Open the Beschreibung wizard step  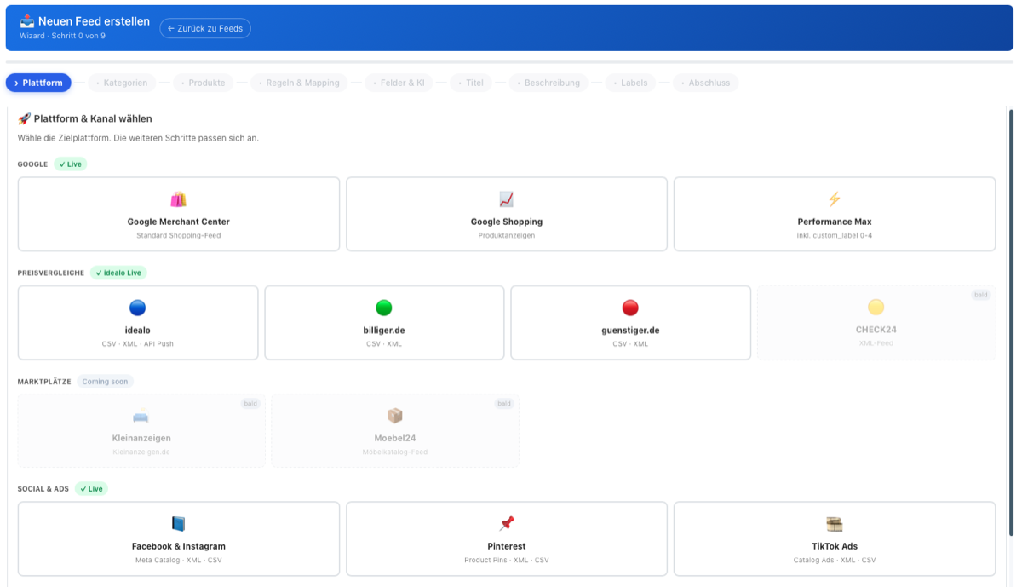(548, 83)
